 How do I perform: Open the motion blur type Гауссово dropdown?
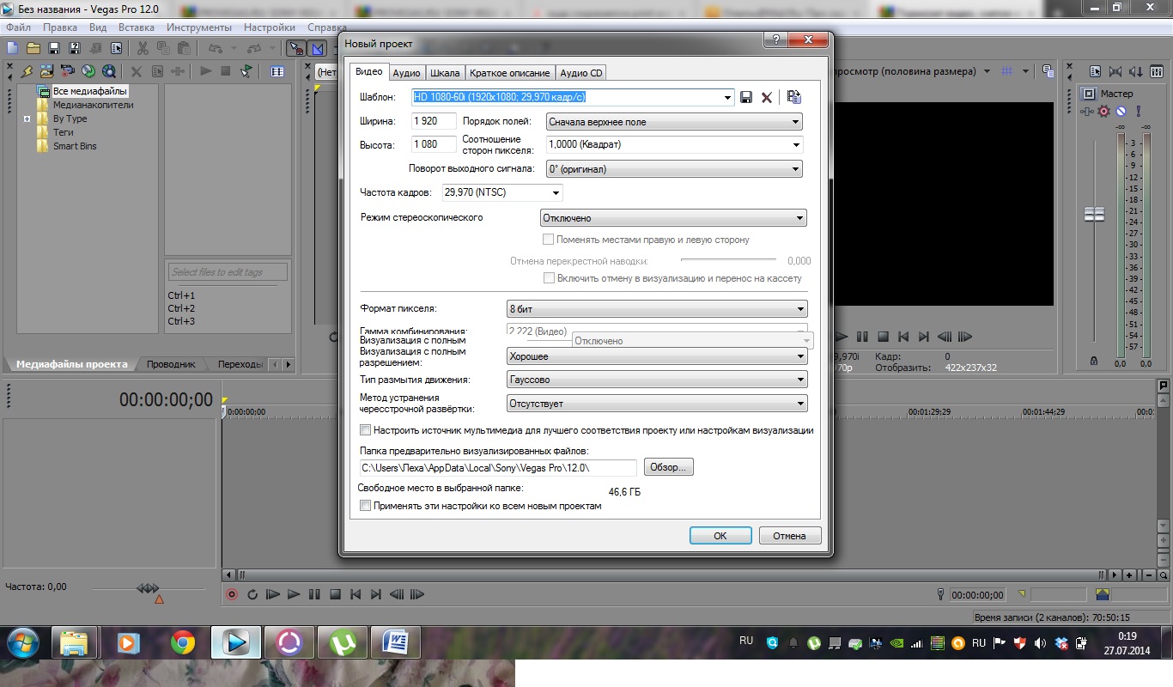click(x=657, y=379)
